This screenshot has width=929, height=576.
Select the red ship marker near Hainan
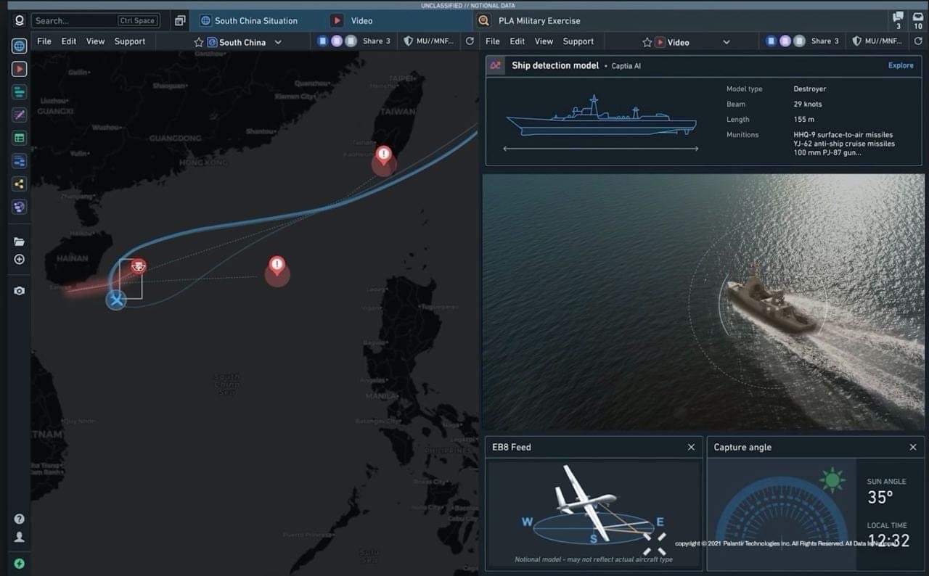click(138, 266)
